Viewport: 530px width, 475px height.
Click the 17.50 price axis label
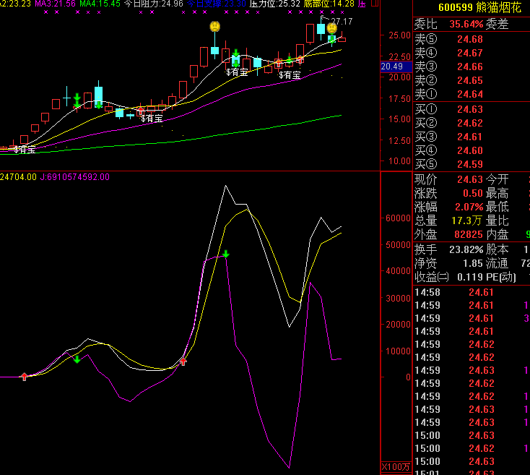[x=399, y=99]
